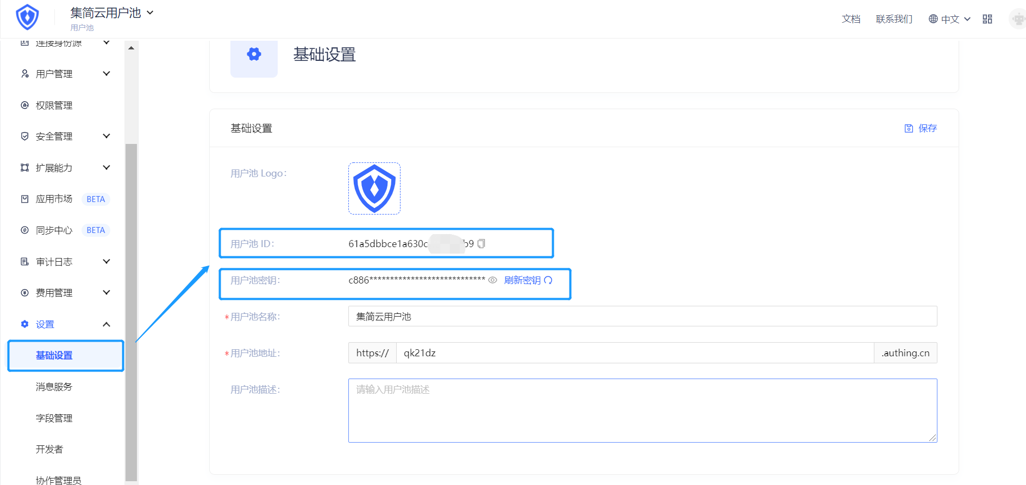
Task: Open the user pool switcher dropdown arrow
Action: click(x=150, y=12)
